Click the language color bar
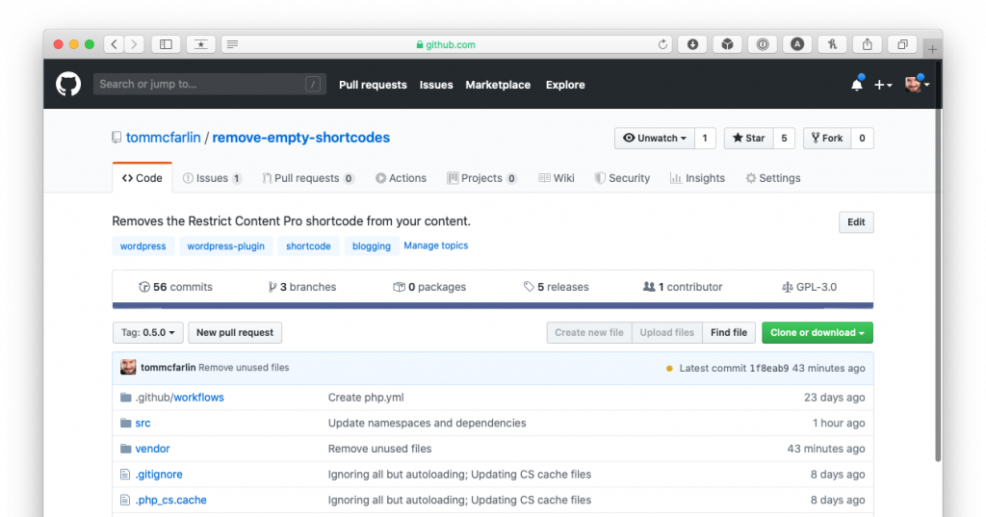 pos(492,306)
